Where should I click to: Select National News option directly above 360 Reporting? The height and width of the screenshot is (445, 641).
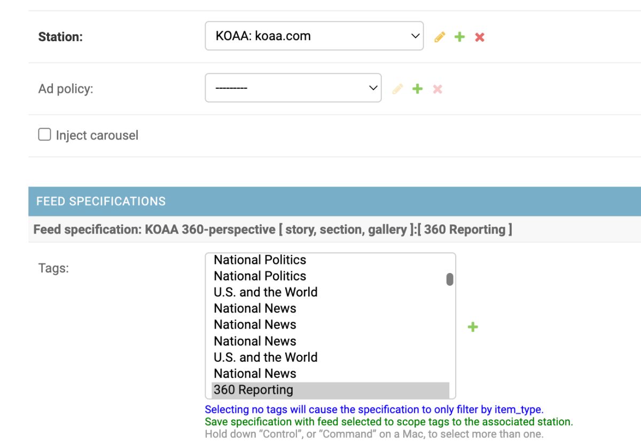(x=255, y=373)
